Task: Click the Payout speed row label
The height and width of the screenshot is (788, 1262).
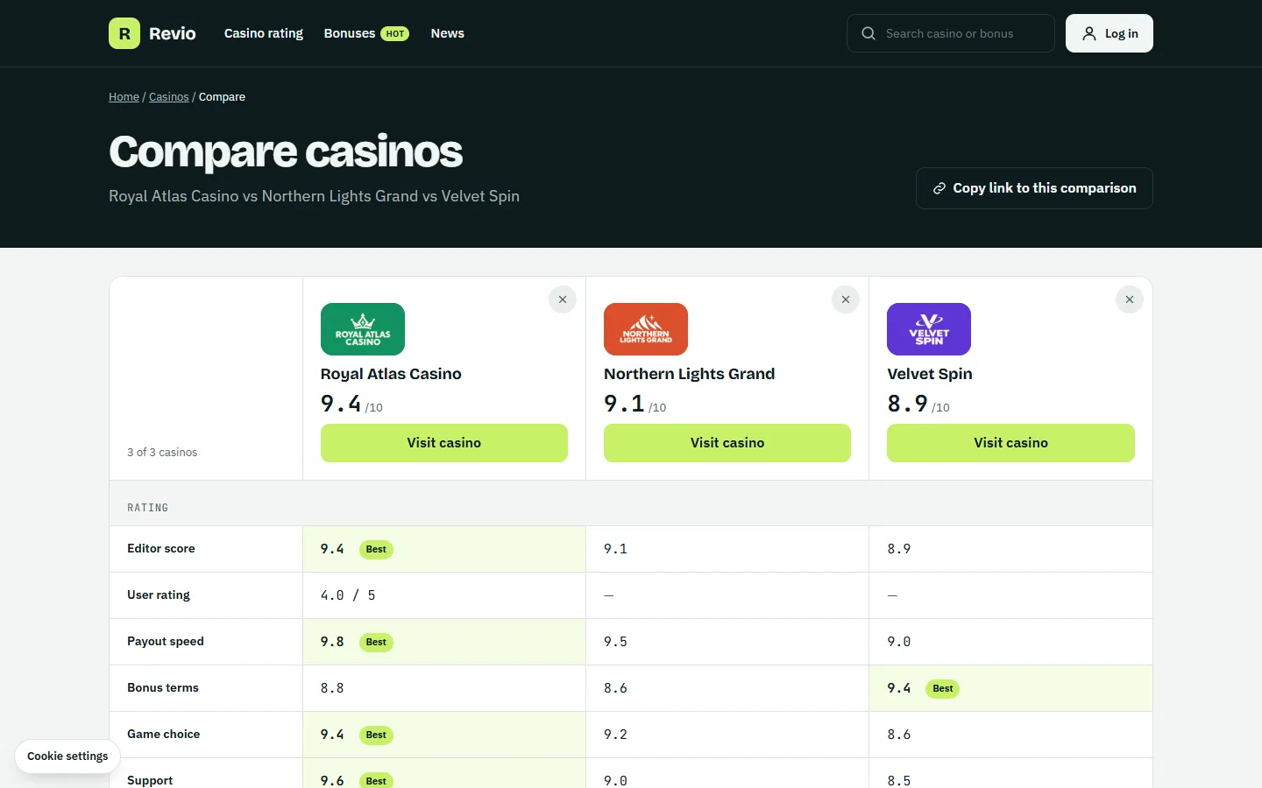Action: pyautogui.click(x=166, y=642)
